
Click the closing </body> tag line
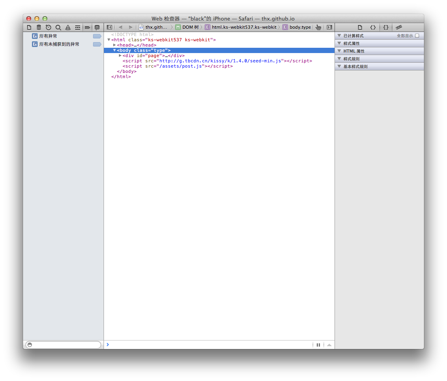pos(127,71)
